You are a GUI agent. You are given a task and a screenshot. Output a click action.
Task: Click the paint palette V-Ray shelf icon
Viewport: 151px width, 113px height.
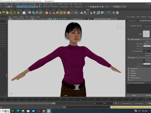102,13
